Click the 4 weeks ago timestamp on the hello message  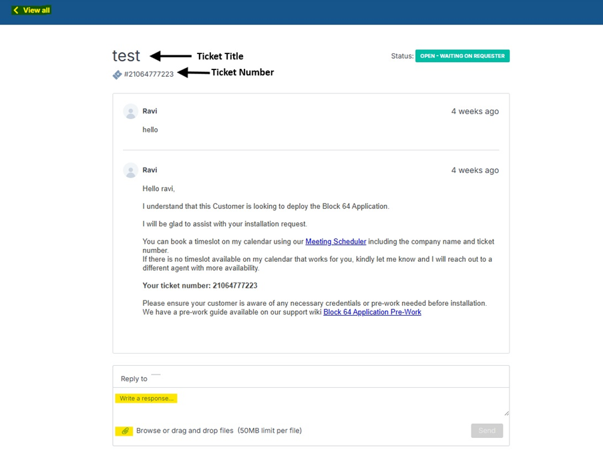(475, 111)
